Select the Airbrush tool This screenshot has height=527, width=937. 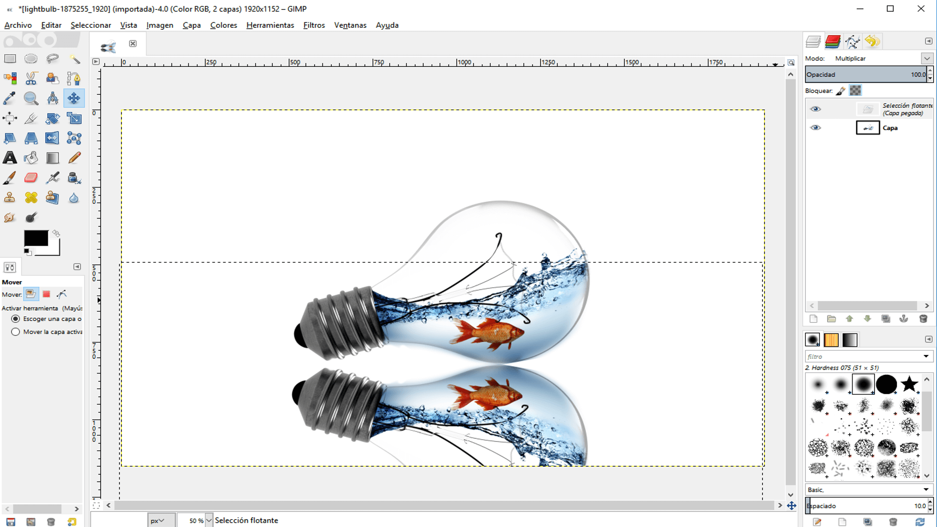(x=53, y=178)
